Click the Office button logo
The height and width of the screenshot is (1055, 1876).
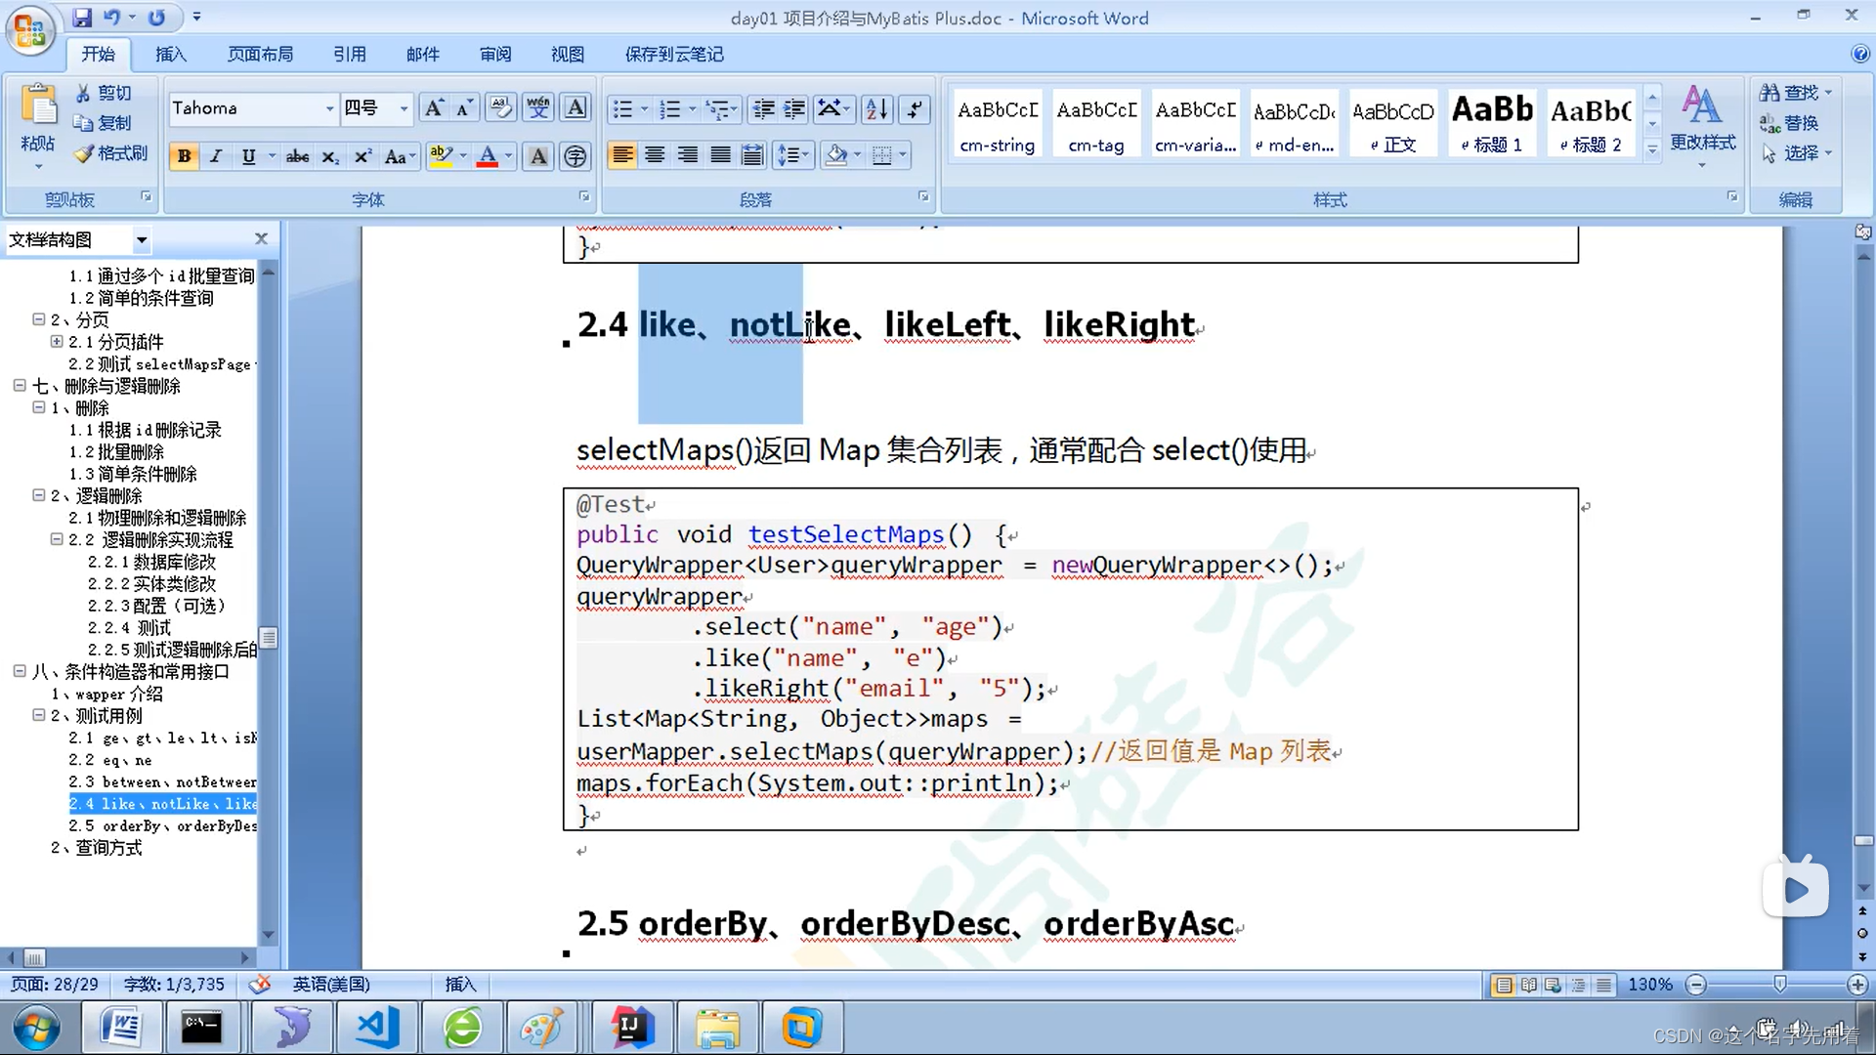(29, 29)
